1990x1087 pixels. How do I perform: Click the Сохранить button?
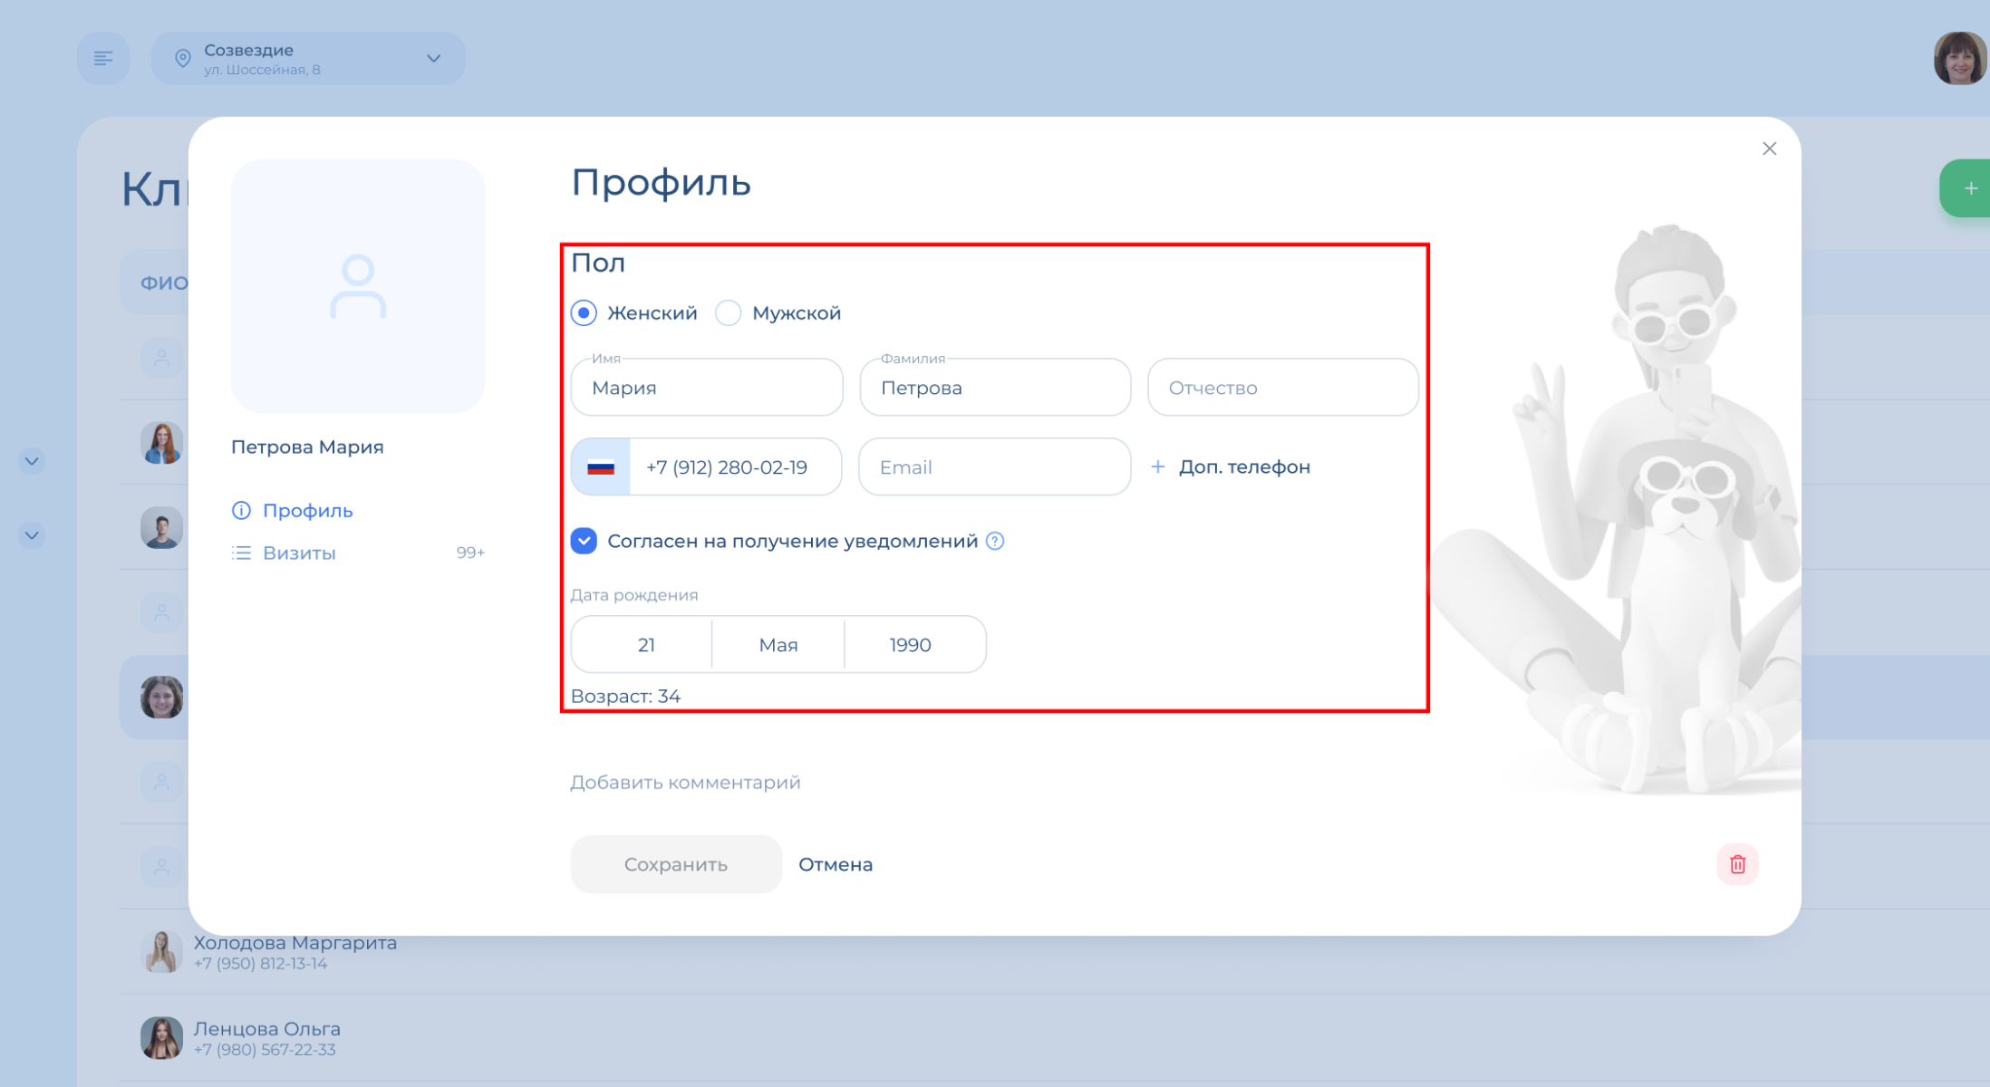tap(675, 864)
